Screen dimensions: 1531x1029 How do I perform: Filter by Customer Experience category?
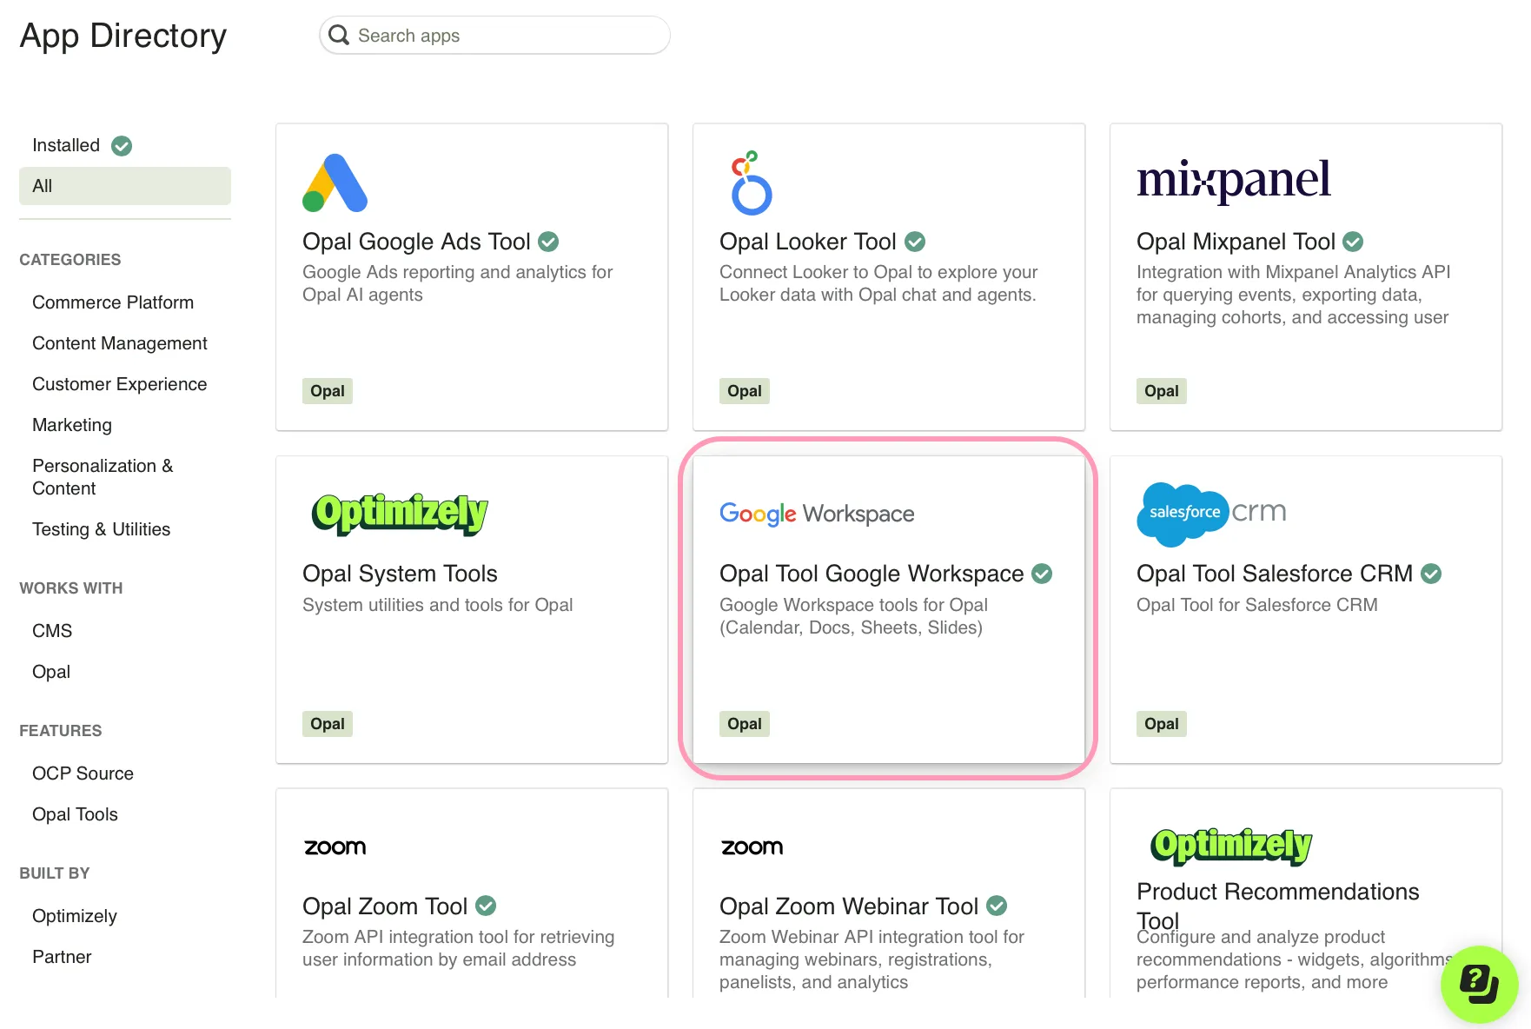(x=120, y=384)
